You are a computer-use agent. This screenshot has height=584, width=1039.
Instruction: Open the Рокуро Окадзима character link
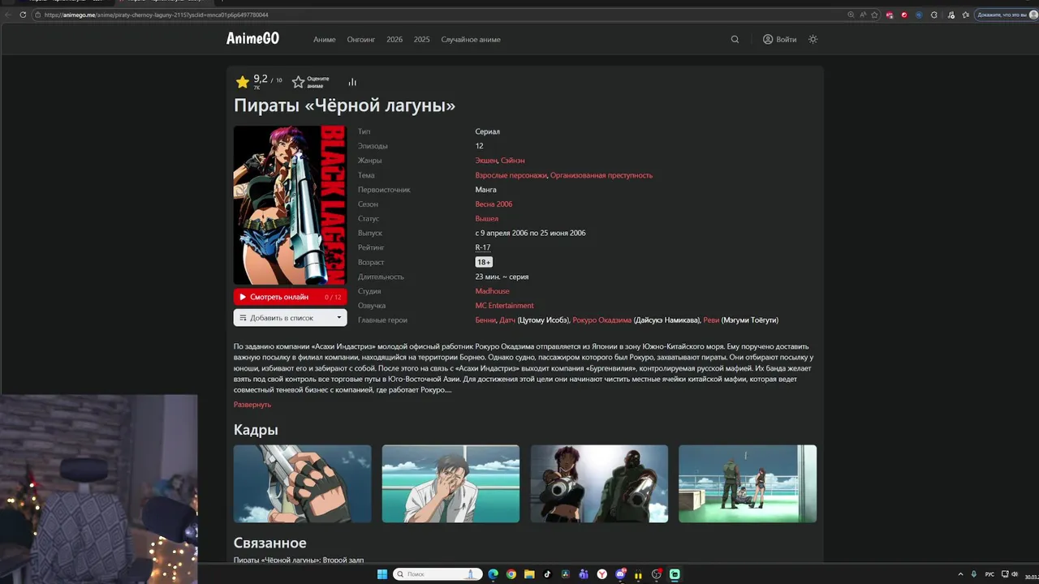(601, 320)
